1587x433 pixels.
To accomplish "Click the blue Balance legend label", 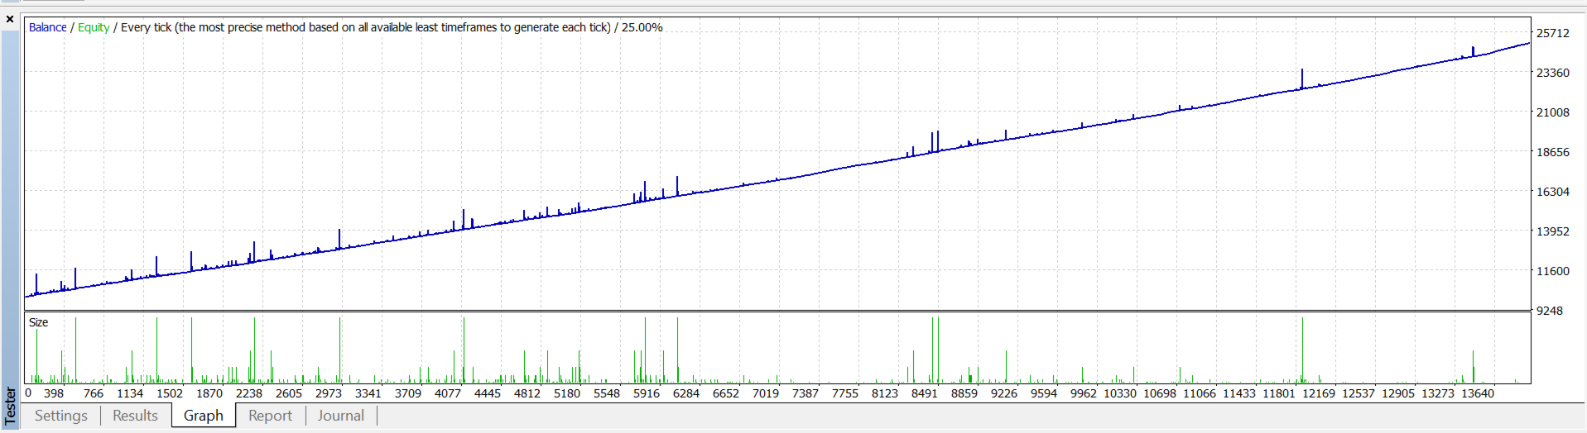I will 47,27.
